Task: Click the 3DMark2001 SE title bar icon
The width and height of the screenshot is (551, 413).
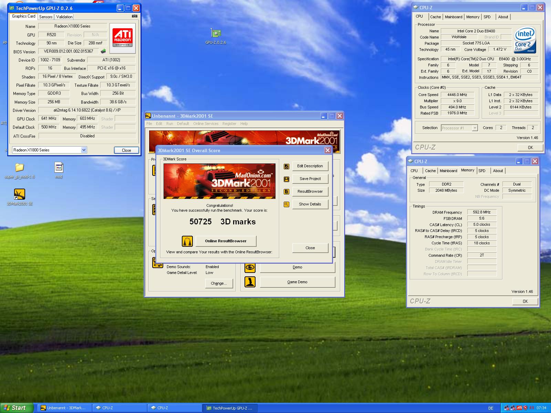Action: tap(148, 116)
